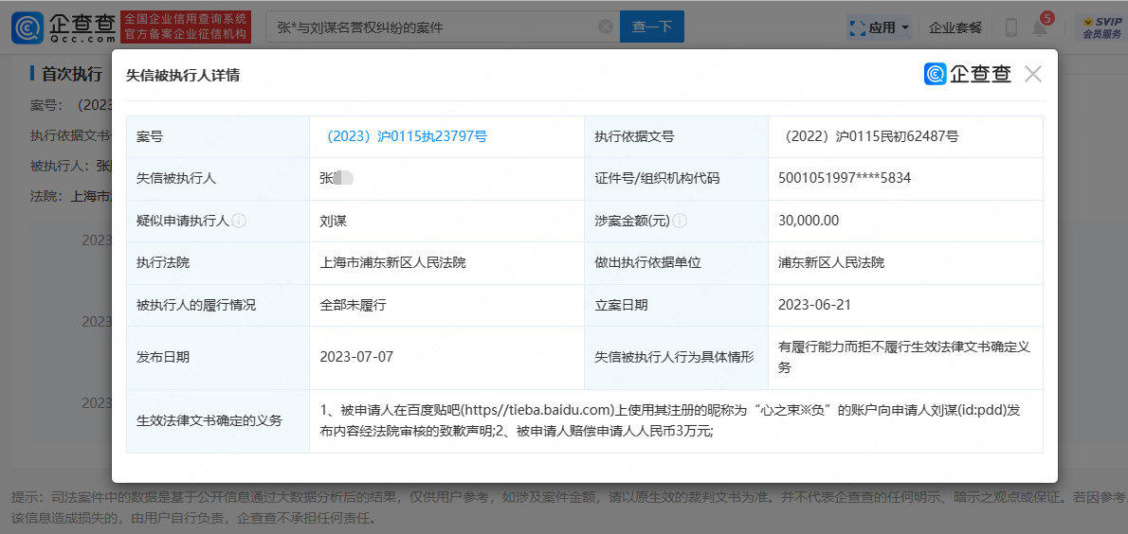This screenshot has width=1128, height=534.
Task: Click the 首次执行 heading in the background page
Action: (x=71, y=73)
